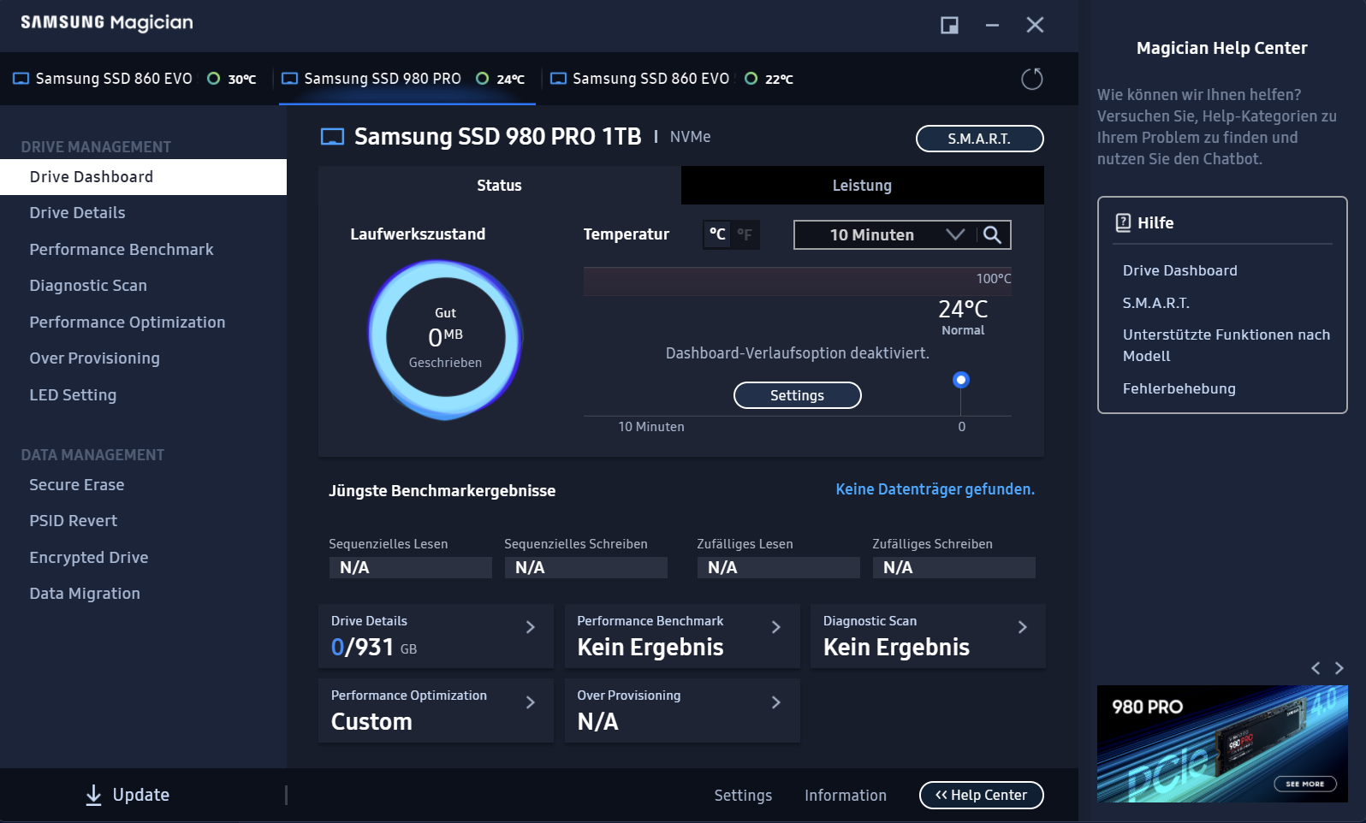Image resolution: width=1366 pixels, height=823 pixels.
Task: Open Fehlerbehebung help topic
Action: point(1179,388)
